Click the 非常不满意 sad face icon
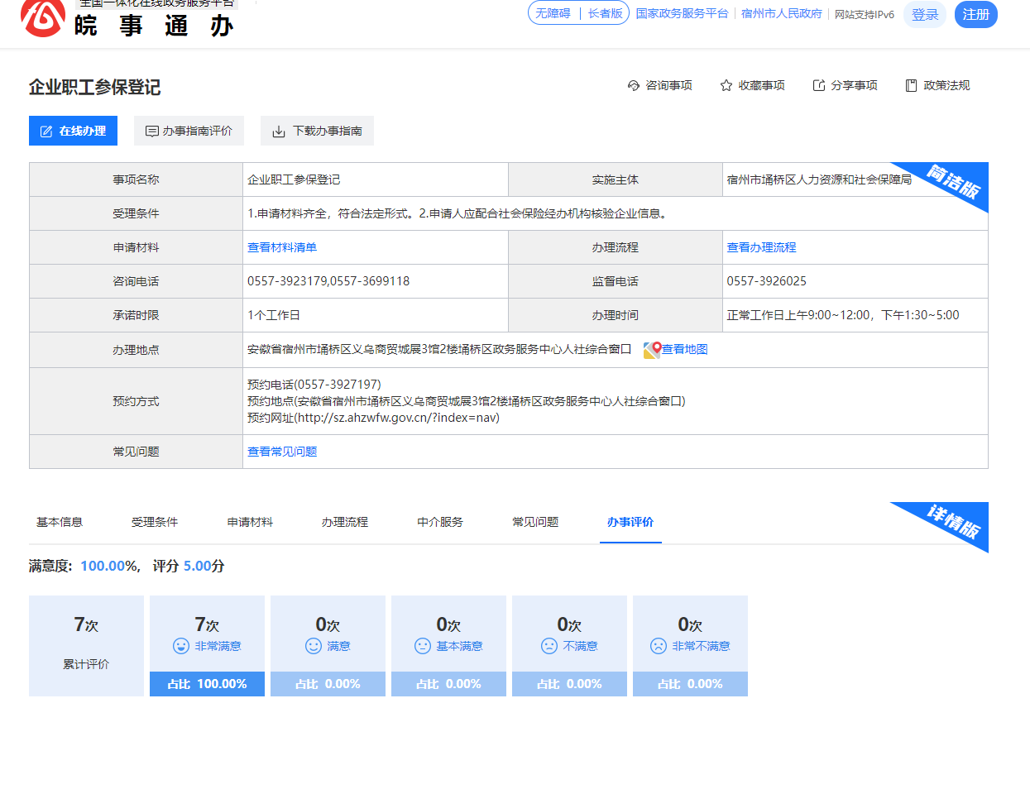This screenshot has height=794, width=1030. [x=659, y=646]
